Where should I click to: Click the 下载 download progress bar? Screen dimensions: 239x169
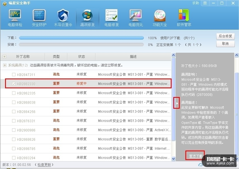click(x=81, y=38)
